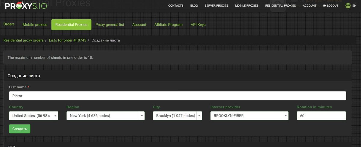This screenshot has width=361, height=147.
Task: Click the Rotation in minutes field
Action: click(321, 116)
